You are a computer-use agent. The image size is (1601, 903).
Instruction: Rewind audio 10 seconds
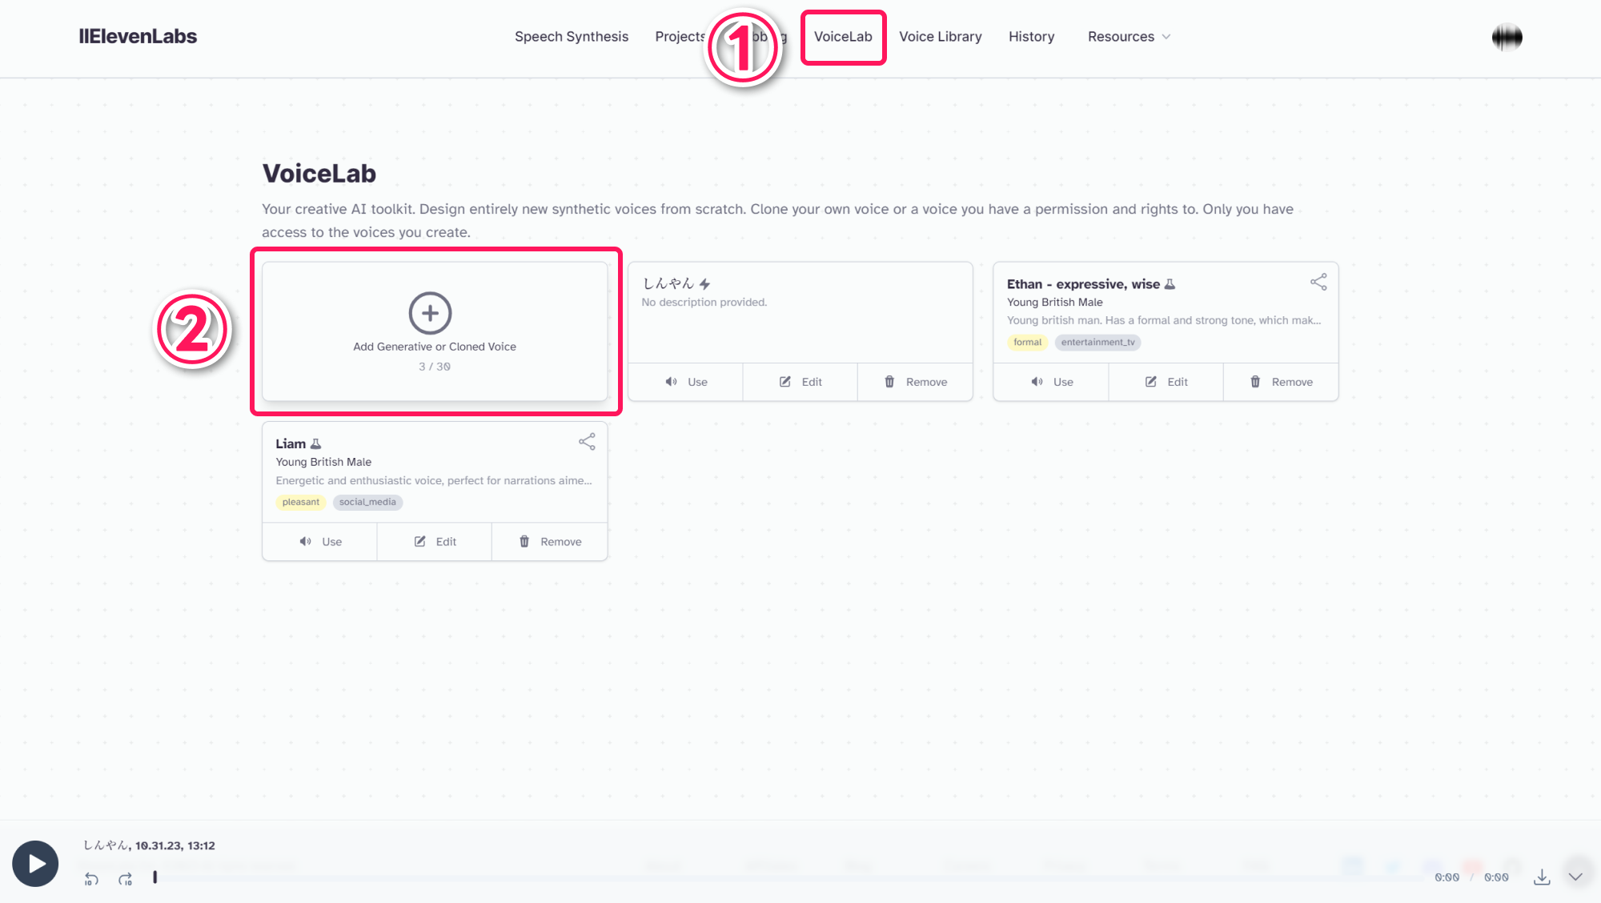[x=91, y=879]
